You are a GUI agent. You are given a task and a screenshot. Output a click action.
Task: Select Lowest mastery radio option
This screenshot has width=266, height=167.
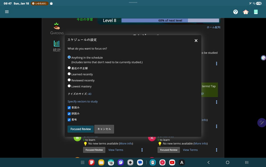pyautogui.click(x=69, y=86)
